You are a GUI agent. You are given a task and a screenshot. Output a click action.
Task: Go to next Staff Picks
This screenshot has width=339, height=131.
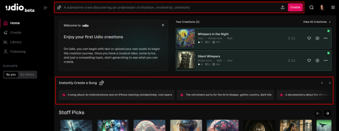327,113
